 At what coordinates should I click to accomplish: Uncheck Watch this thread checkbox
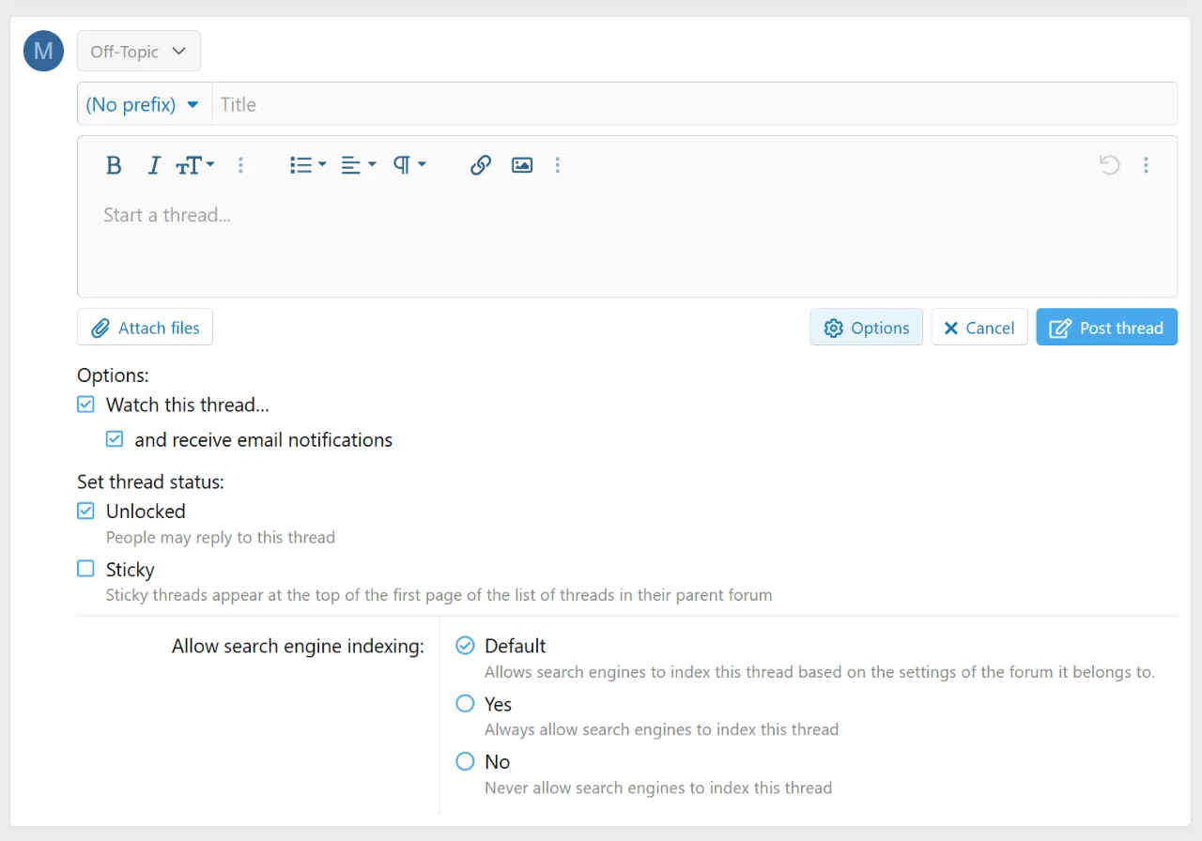pyautogui.click(x=85, y=405)
